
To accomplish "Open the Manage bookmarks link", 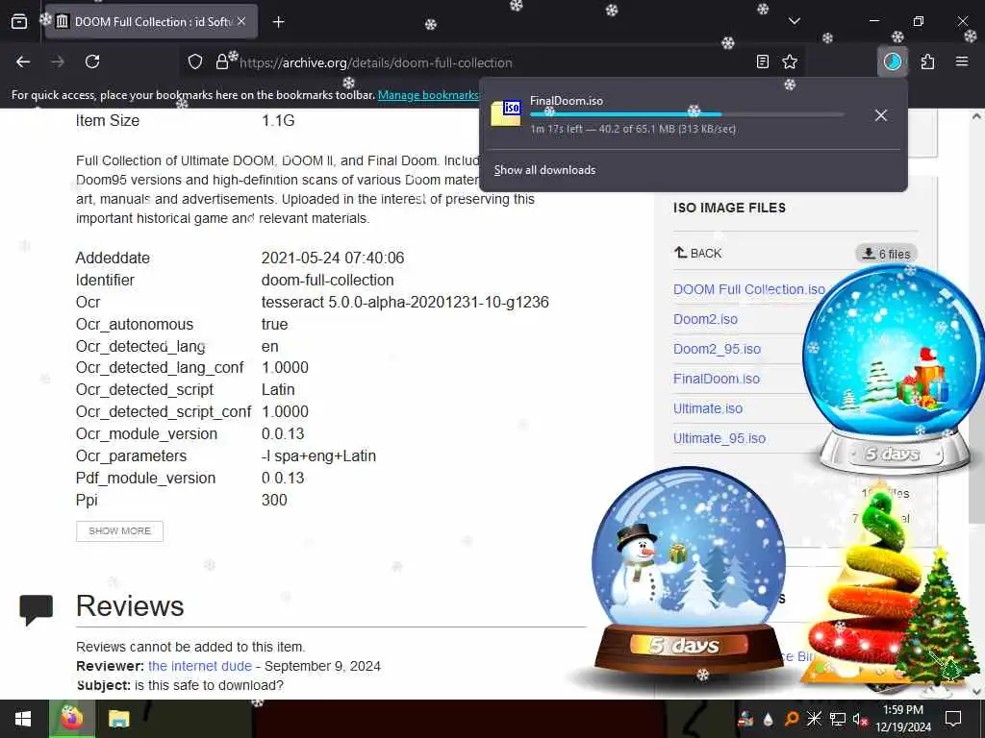I will click(427, 95).
